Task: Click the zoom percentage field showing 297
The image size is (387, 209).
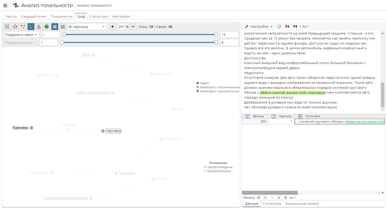Action: click(121, 27)
